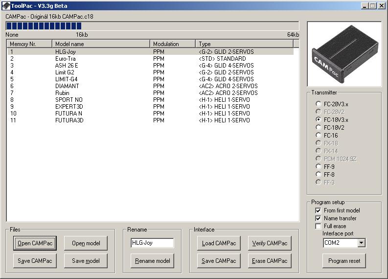Select the DIAMANT model row

click(150, 86)
